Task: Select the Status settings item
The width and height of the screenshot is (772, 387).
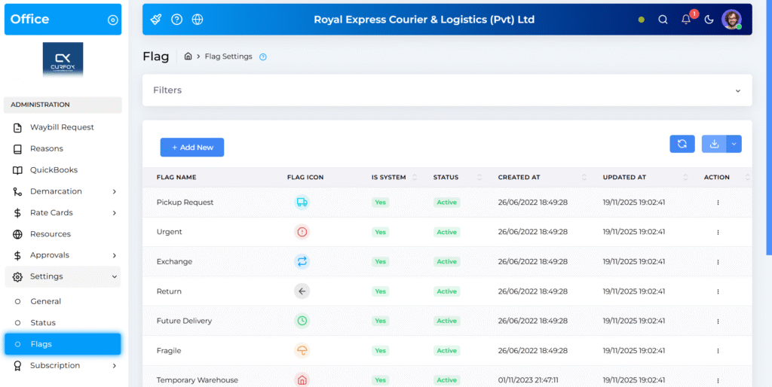Action: 43,322
